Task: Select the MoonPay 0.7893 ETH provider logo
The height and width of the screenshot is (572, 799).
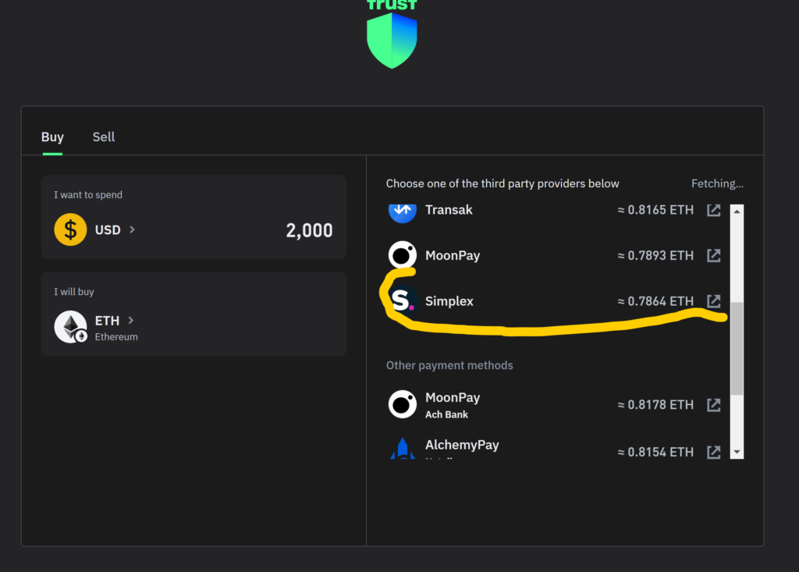Action: [x=403, y=255]
